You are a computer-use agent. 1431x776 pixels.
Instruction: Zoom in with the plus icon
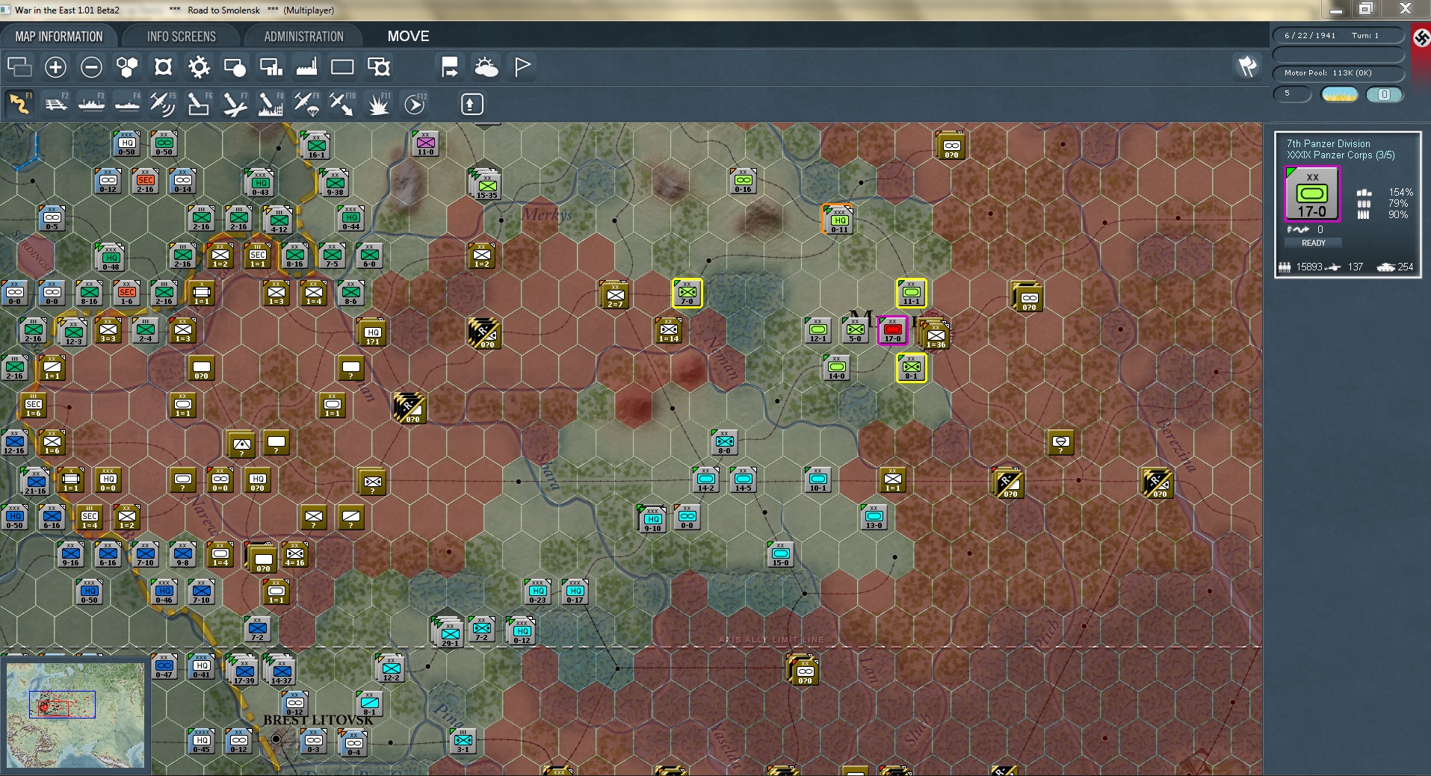[55, 67]
